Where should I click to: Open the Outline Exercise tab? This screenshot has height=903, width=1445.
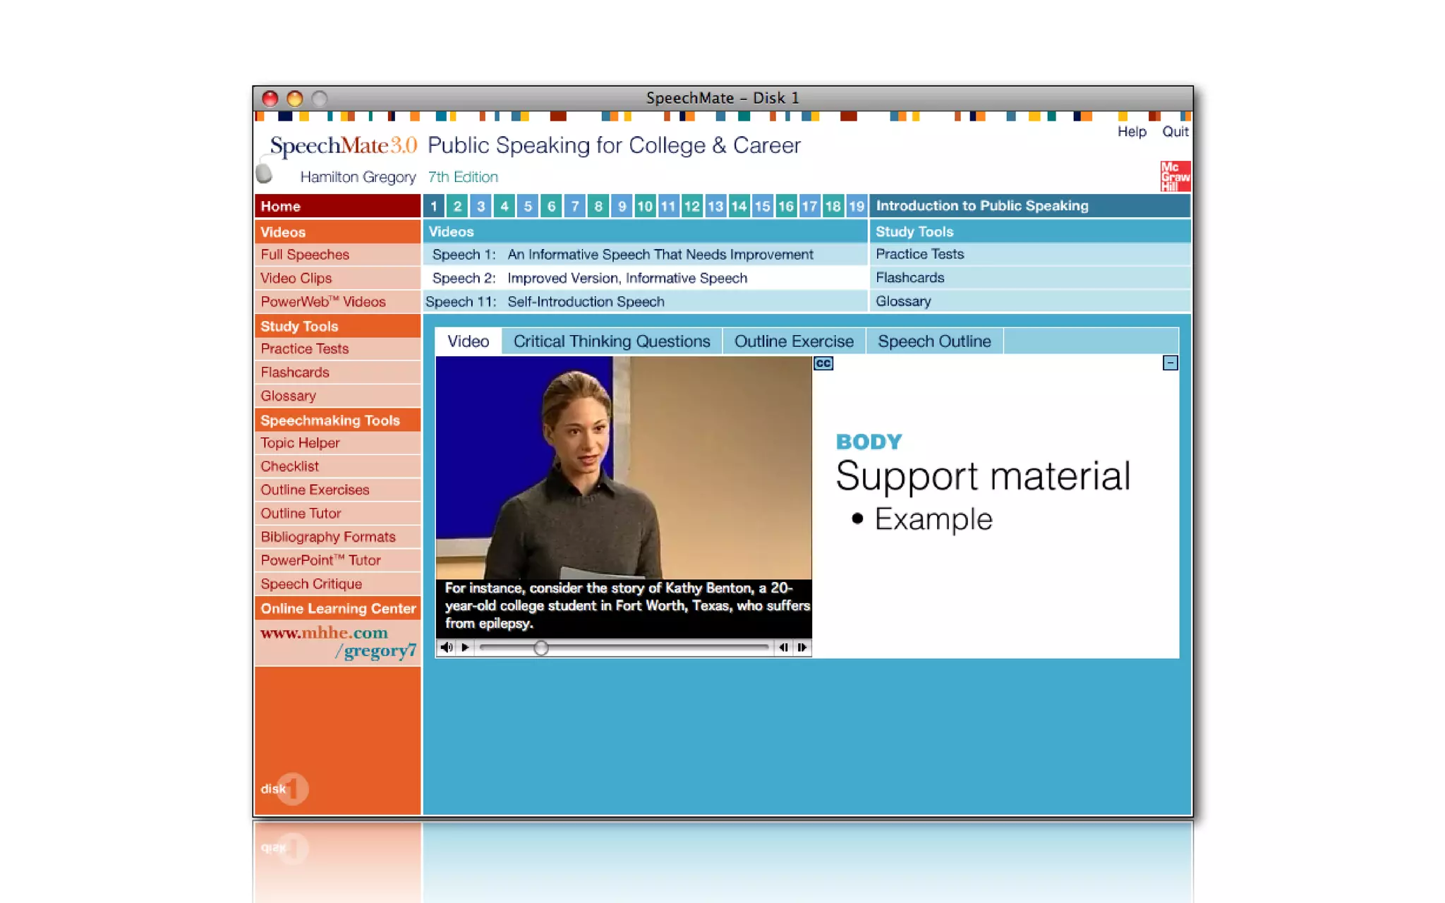pos(793,341)
